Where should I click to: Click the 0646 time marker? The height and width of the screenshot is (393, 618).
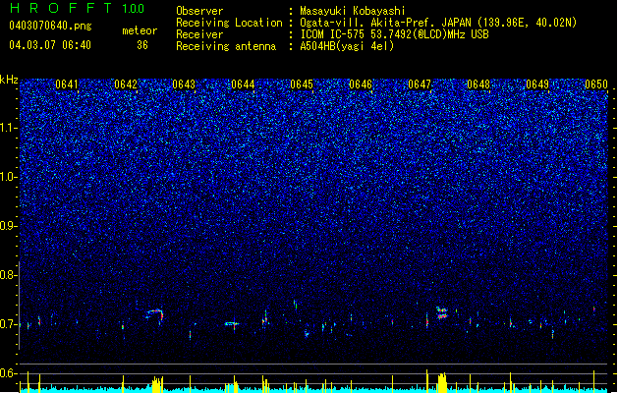(361, 84)
